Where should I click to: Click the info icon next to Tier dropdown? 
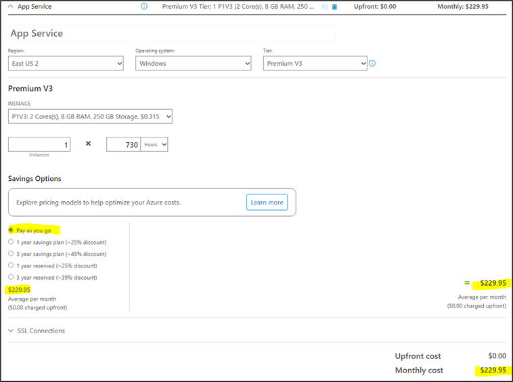pos(372,63)
